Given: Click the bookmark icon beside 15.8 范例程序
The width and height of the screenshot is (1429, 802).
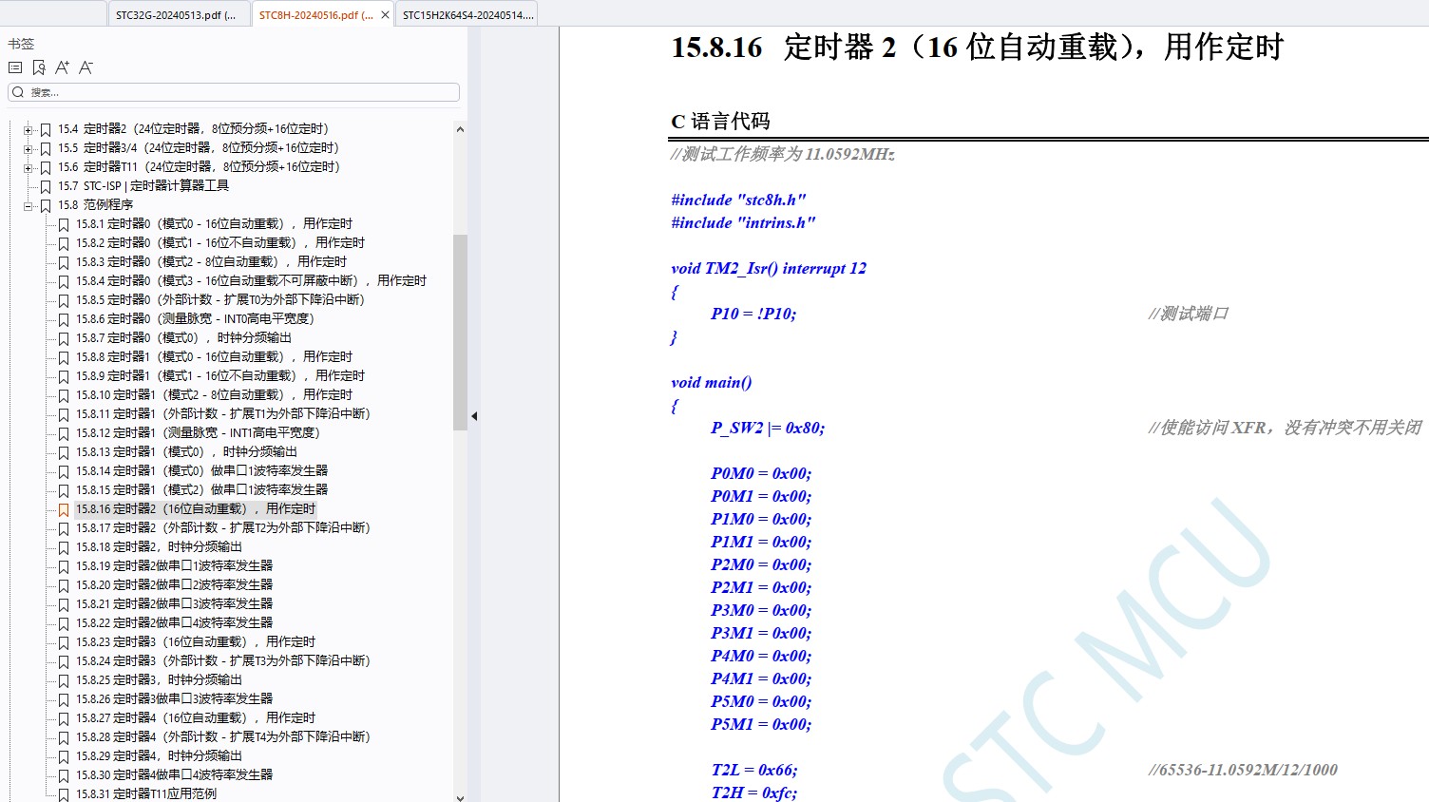Looking at the screenshot, I should tap(45, 205).
